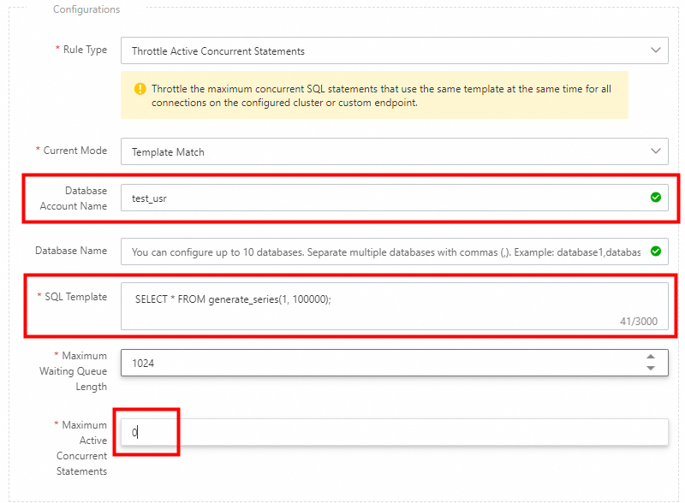685x503 pixels.
Task: Open the Current Mode dropdown arrow
Action: 656,151
